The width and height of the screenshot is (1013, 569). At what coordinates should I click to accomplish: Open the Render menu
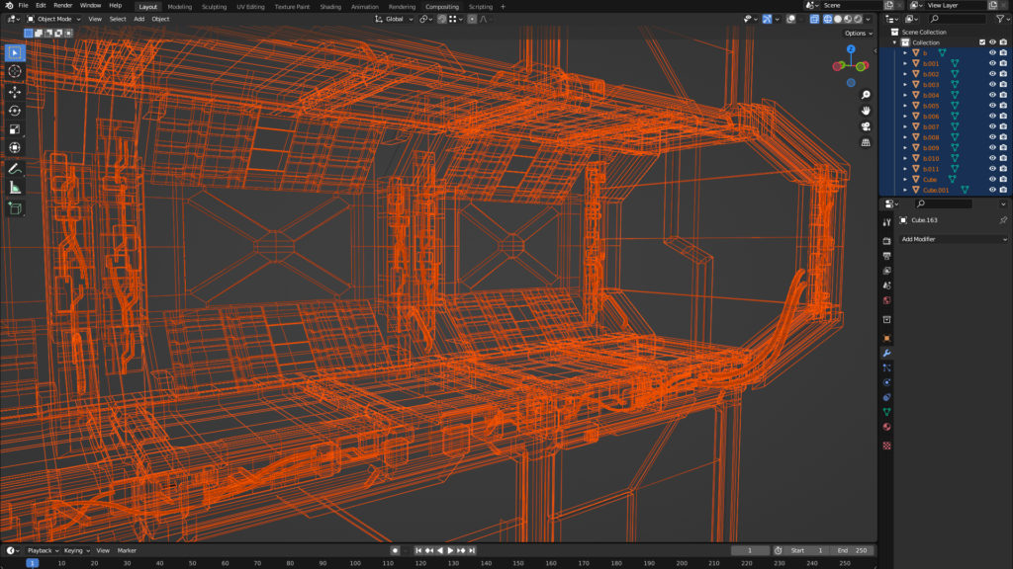[62, 6]
